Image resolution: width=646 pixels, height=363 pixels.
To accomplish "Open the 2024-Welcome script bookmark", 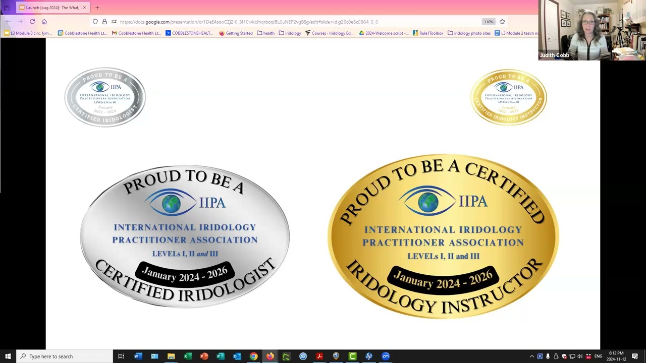I will click(384, 33).
